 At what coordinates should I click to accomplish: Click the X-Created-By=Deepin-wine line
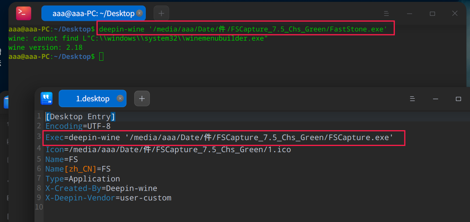pos(101,188)
